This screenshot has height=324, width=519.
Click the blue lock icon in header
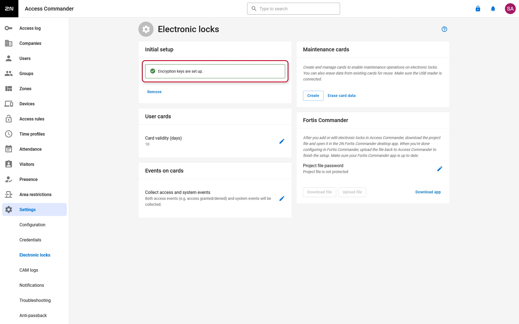tap(478, 9)
